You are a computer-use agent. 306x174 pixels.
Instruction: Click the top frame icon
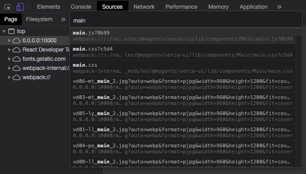(12, 31)
